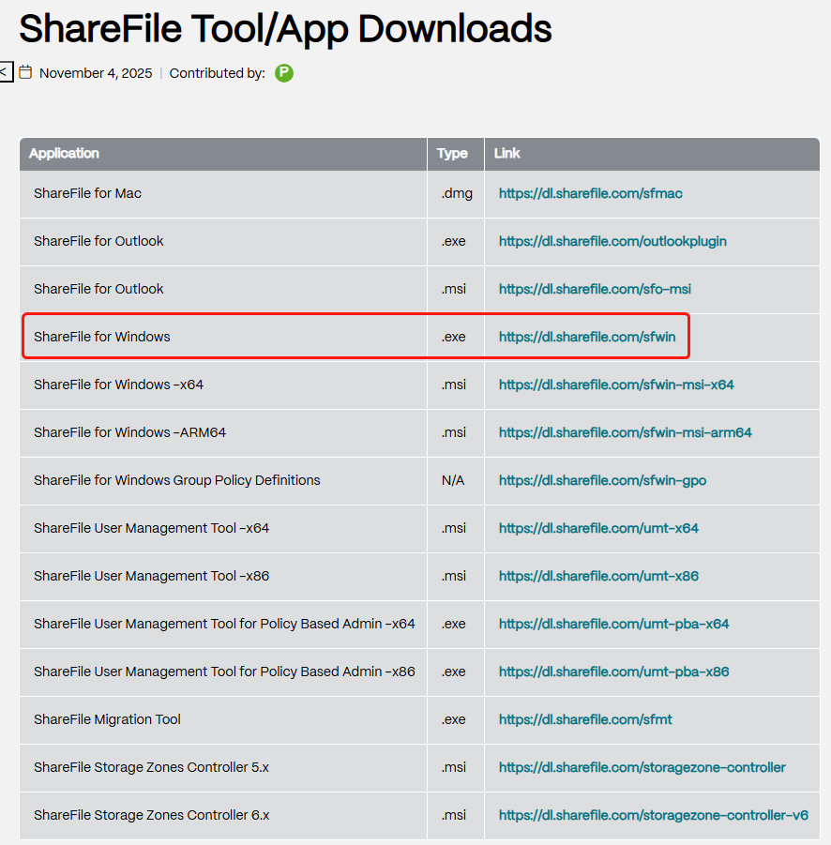The height and width of the screenshot is (845, 831).
Task: Open the sfmt download link
Action: point(585,719)
